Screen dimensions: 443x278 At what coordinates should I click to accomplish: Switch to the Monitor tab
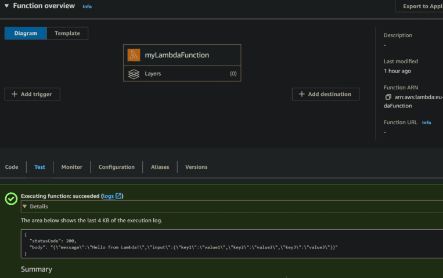pyautogui.click(x=72, y=167)
